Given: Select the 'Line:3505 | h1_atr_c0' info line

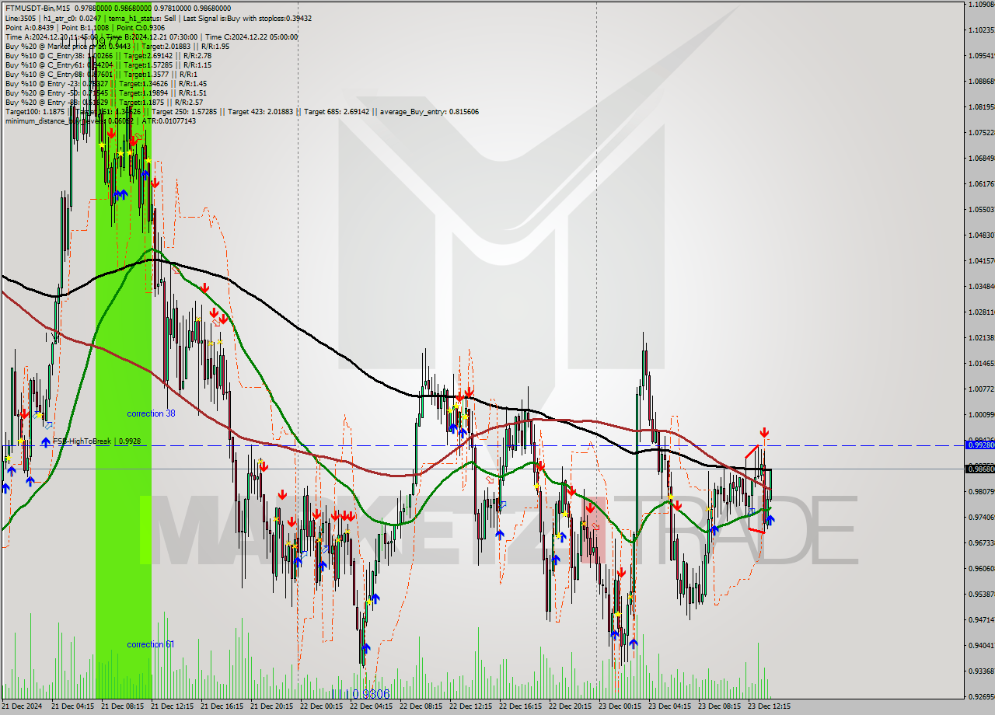Looking at the screenshot, I should pyautogui.click(x=159, y=18).
